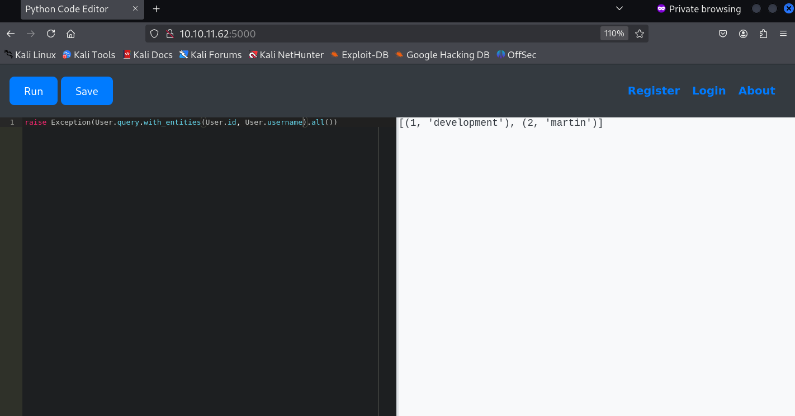The height and width of the screenshot is (416, 795).
Task: Open the Extensions puzzle icon
Action: [763, 34]
